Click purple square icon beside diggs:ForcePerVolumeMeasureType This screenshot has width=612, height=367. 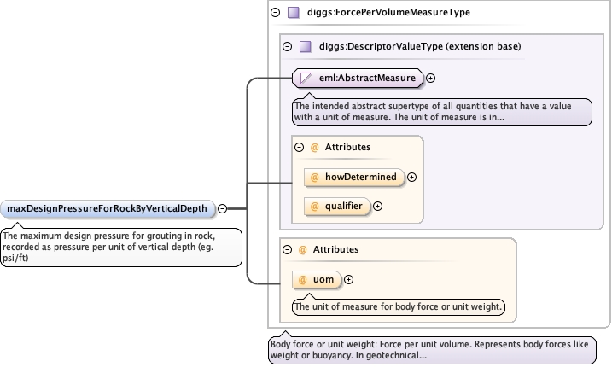(x=293, y=13)
